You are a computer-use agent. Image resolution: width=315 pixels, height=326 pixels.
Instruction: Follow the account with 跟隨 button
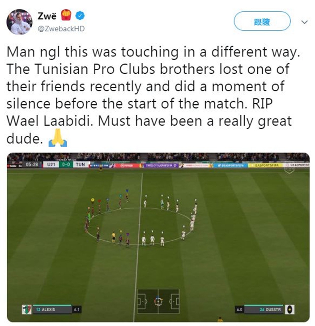tap(262, 21)
